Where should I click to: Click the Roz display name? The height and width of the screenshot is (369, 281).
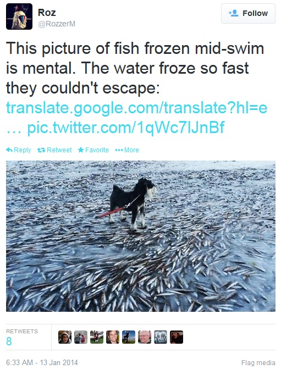pos(47,13)
